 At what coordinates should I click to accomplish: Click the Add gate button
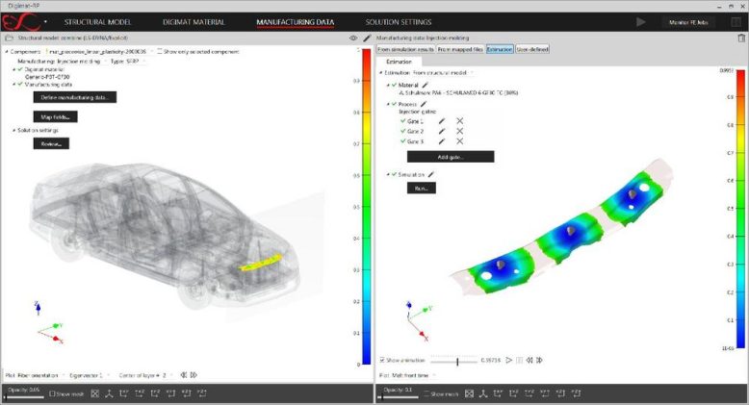pos(450,156)
